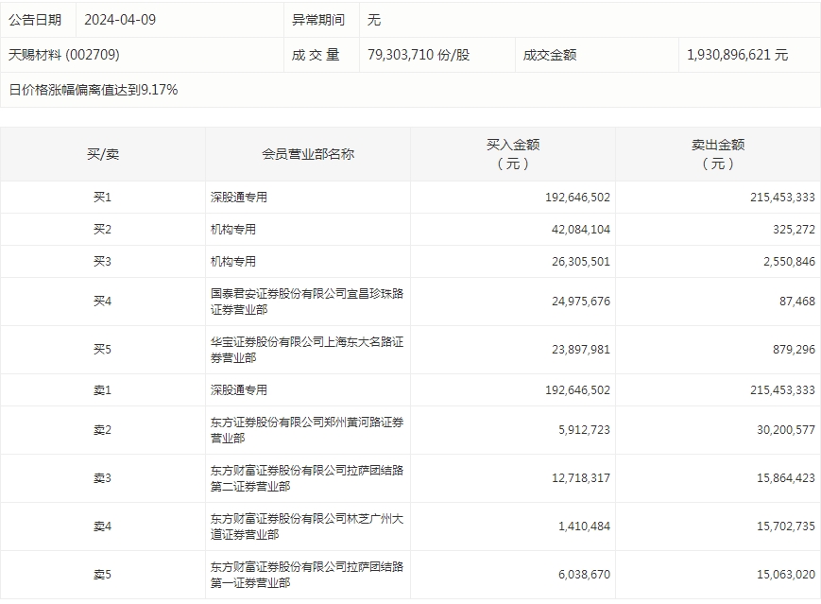Click the 无 value beside 异常期间
Image resolution: width=821 pixels, height=604 pixels.
(x=374, y=20)
